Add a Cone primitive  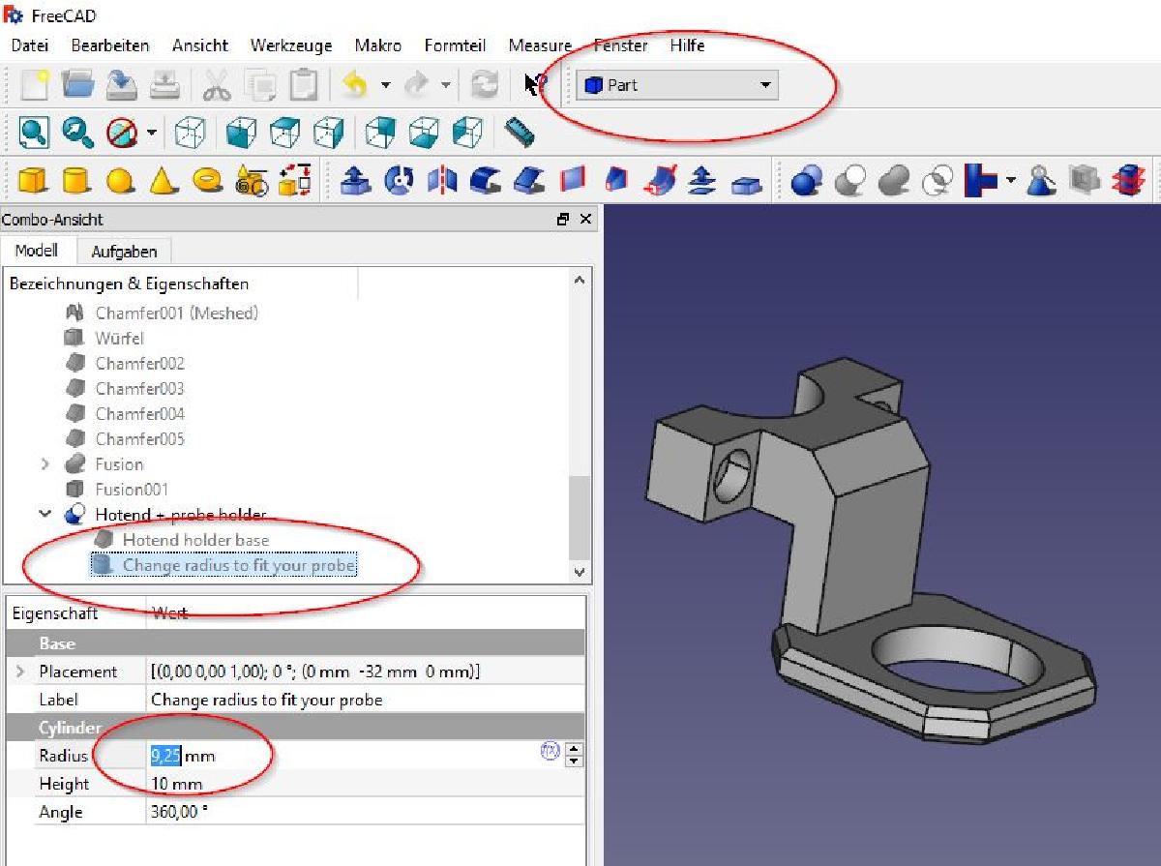point(160,180)
